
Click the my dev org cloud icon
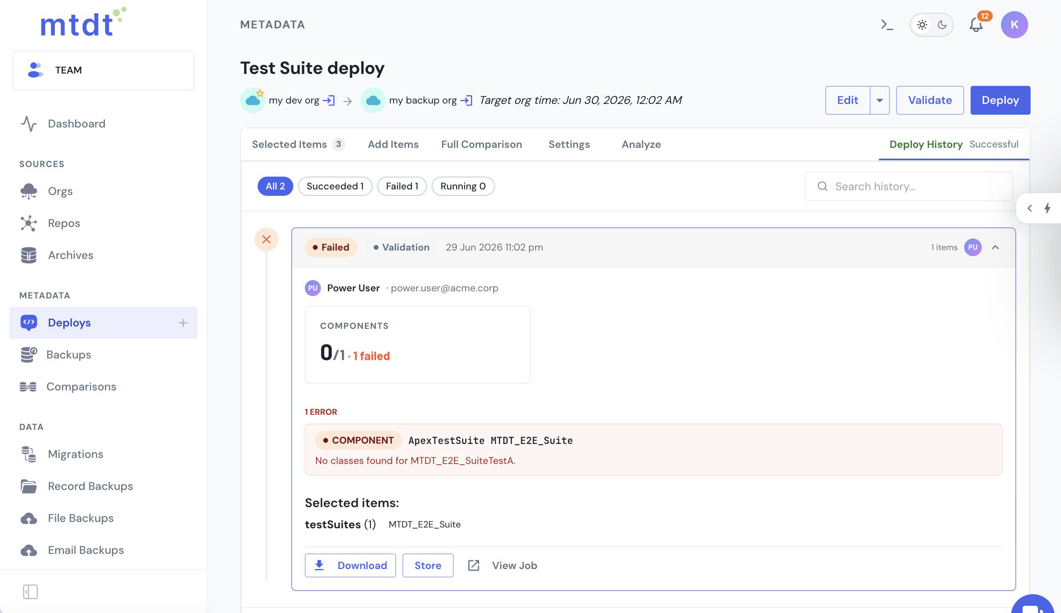[x=252, y=100]
